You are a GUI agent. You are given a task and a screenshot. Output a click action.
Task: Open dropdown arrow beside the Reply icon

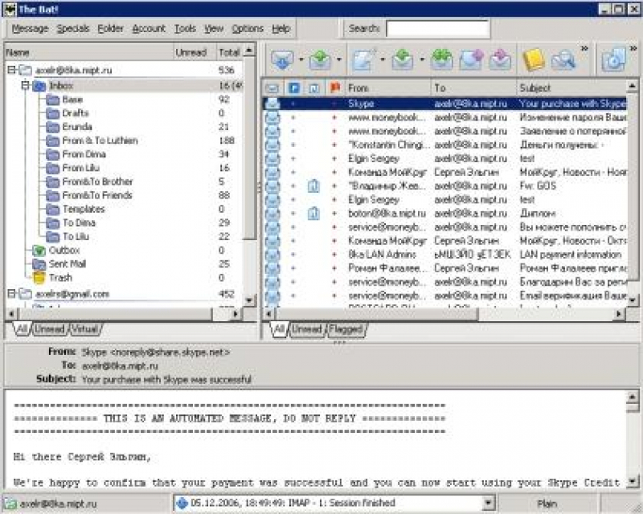[421, 60]
